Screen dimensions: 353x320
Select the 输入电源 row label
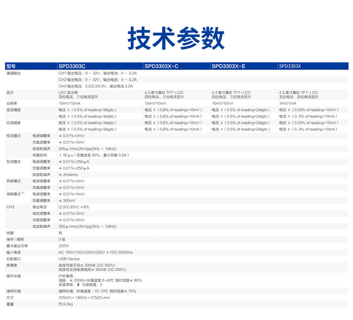point(13,252)
